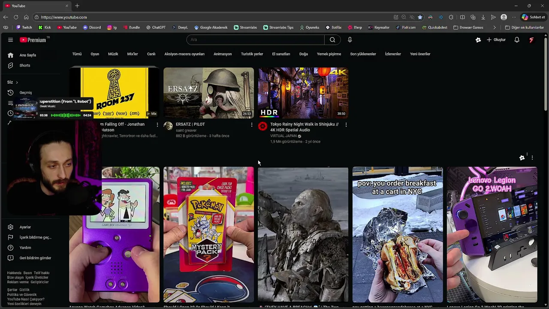Open the ChatGPT bookmark
The width and height of the screenshot is (549, 309).
click(x=156, y=27)
